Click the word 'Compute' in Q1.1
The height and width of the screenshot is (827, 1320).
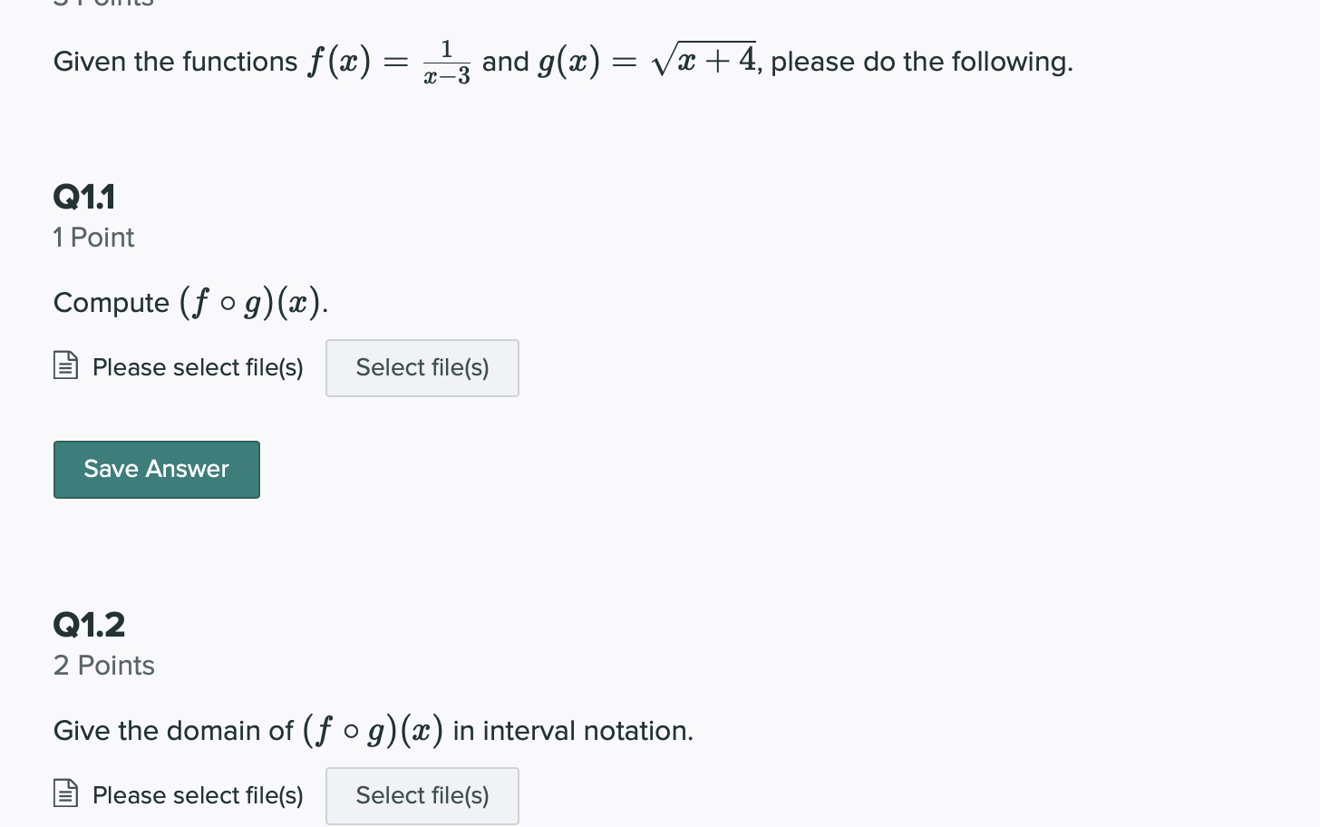click(x=112, y=303)
